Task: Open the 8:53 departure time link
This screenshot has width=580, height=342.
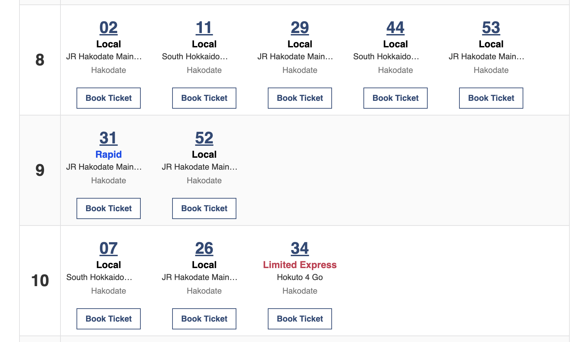Action: 491,28
